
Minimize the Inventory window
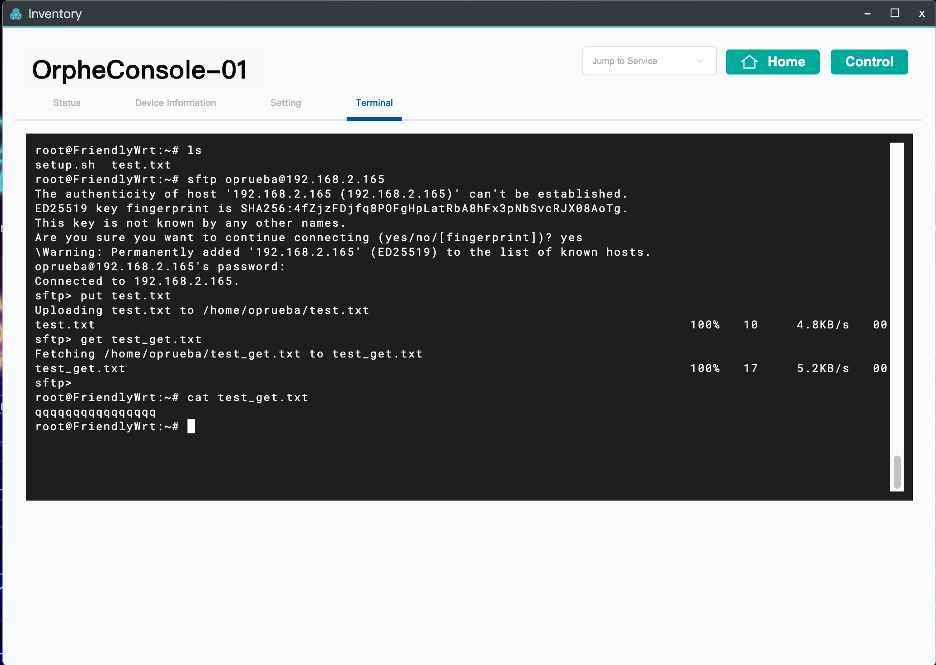(867, 14)
